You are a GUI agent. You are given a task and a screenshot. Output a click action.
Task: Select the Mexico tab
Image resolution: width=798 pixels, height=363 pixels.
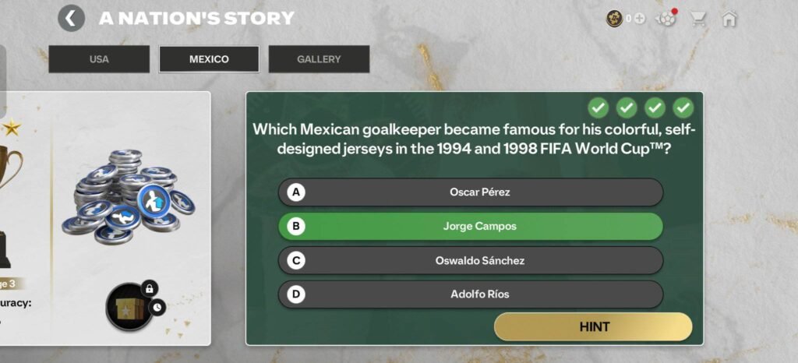(x=209, y=59)
